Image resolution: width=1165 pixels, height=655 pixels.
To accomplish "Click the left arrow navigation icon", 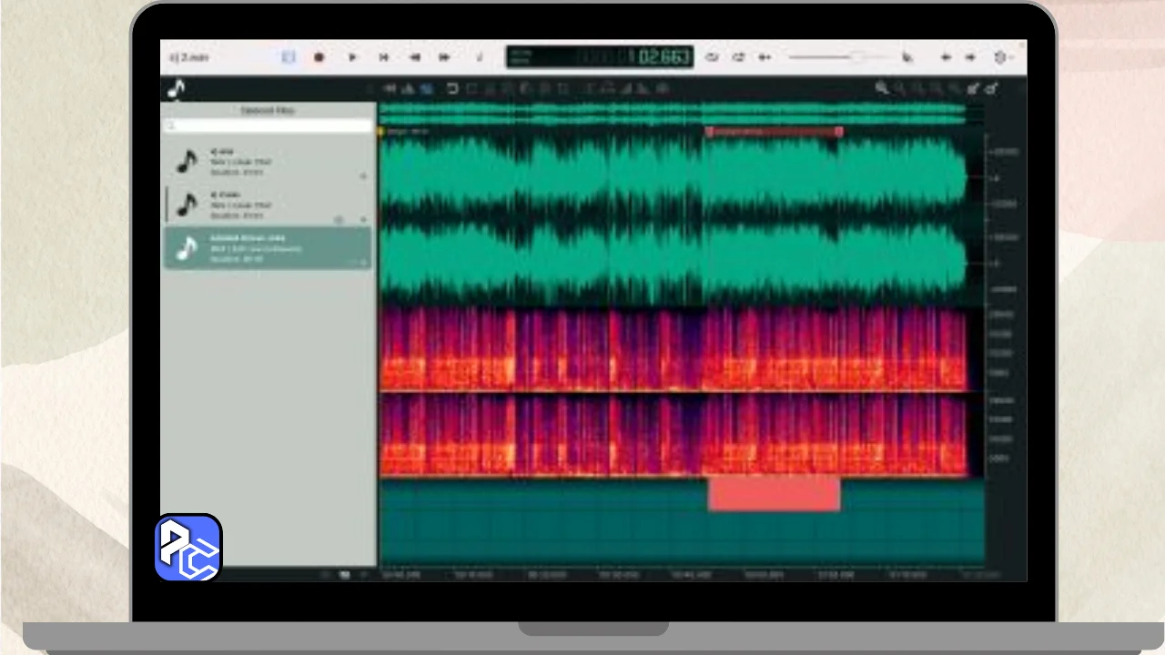I will click(x=946, y=57).
